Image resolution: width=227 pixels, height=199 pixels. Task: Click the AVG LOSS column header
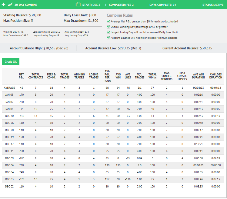coord(128,76)
